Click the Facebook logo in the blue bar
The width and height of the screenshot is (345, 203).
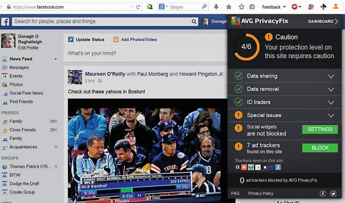(x=6, y=22)
